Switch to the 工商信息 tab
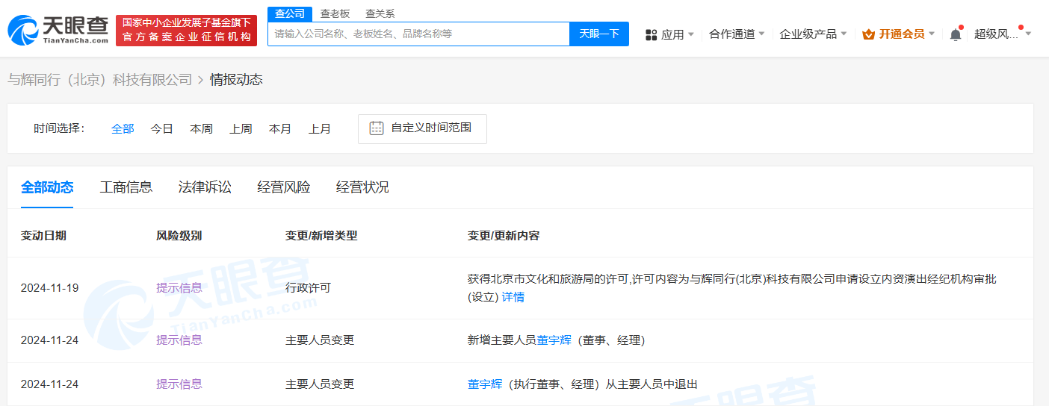This screenshot has width=1049, height=406. (x=126, y=187)
